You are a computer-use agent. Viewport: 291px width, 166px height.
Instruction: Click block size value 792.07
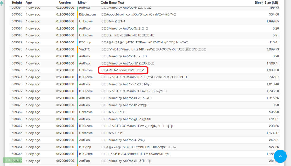[274, 77]
